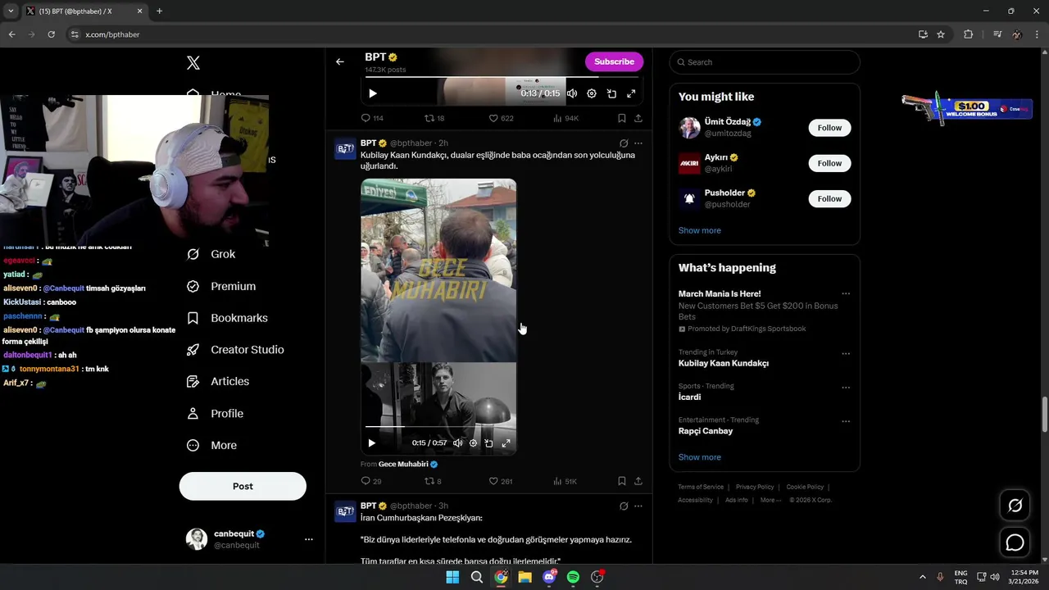This screenshot has width=1049, height=590.
Task: Enter fullscreen on the top video
Action: 631,93
